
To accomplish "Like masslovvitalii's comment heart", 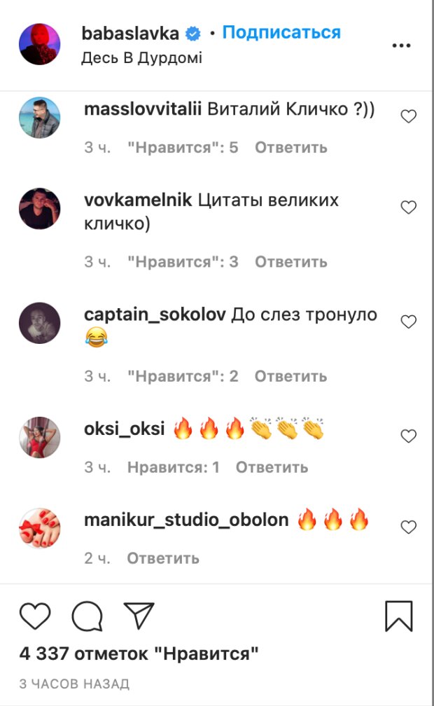I will [x=408, y=116].
